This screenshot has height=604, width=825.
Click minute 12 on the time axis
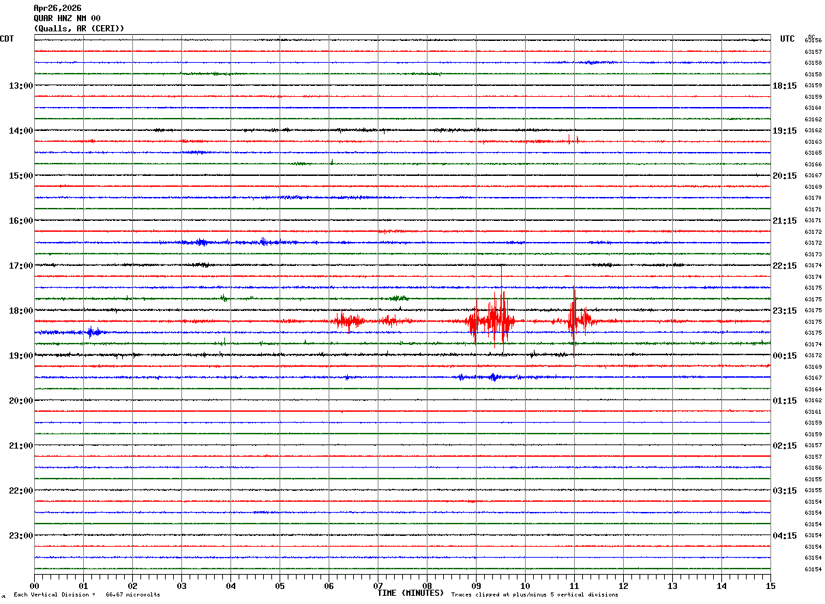coord(623,586)
